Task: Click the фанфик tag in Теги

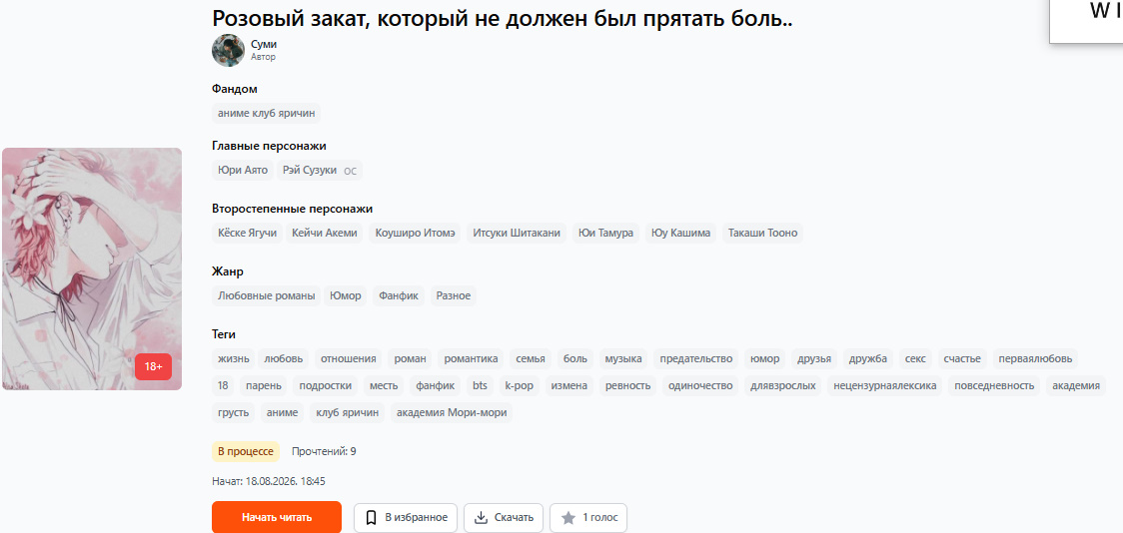Action: click(436, 385)
